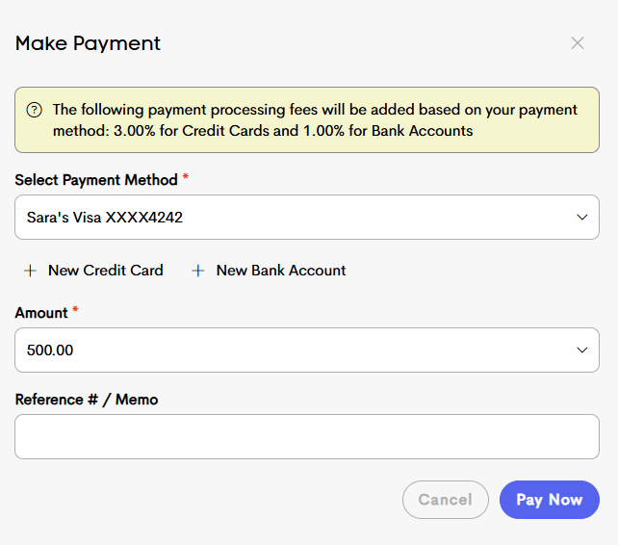Click the red asterisk after Amount
The height and width of the screenshot is (545, 618).
tap(75, 309)
